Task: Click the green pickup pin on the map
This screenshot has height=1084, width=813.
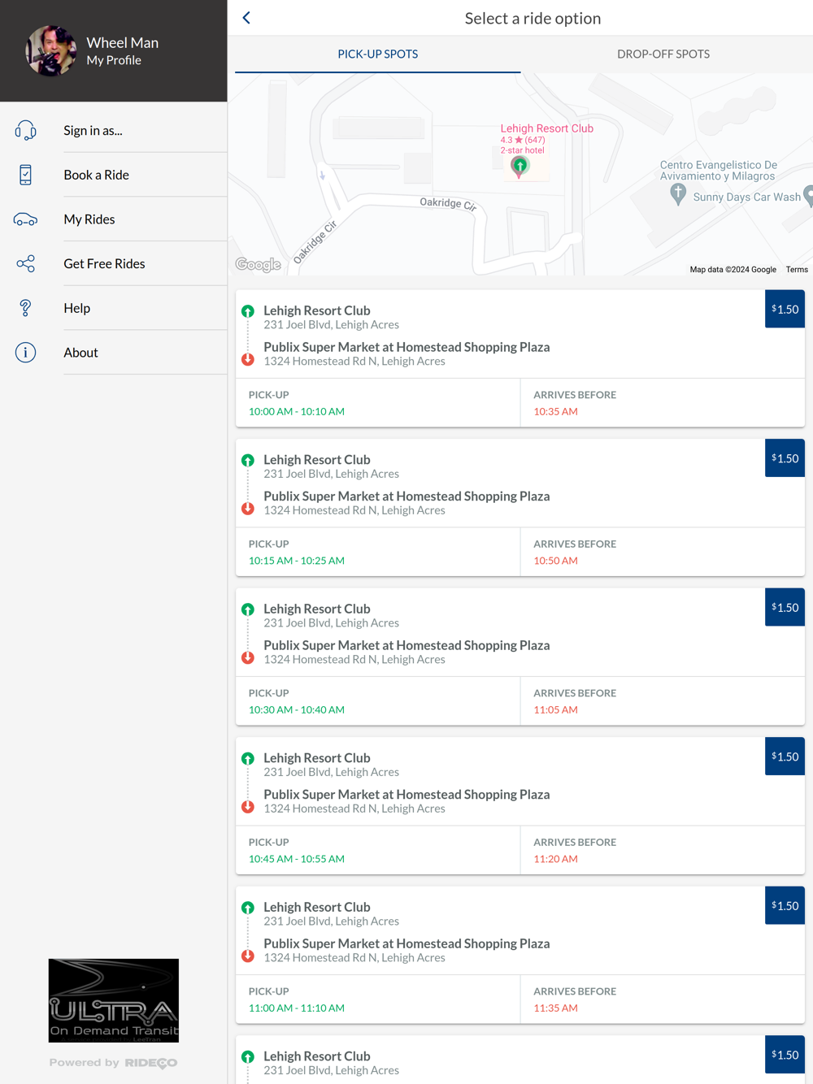Action: (520, 167)
